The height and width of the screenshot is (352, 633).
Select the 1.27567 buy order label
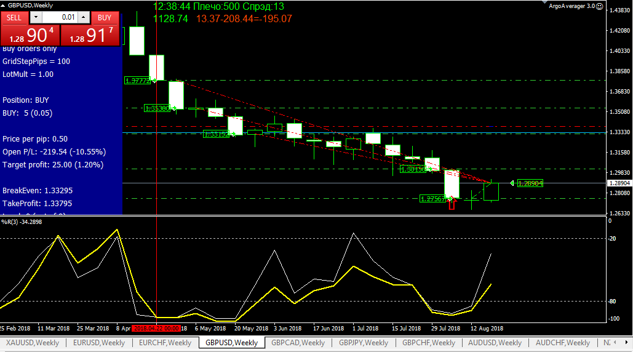[x=433, y=199]
